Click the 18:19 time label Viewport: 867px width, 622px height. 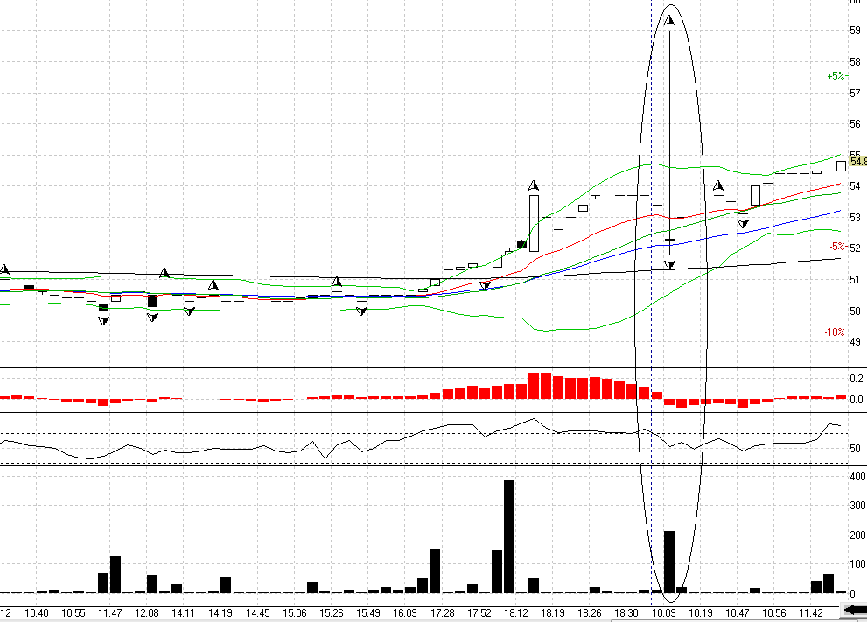coord(553,612)
